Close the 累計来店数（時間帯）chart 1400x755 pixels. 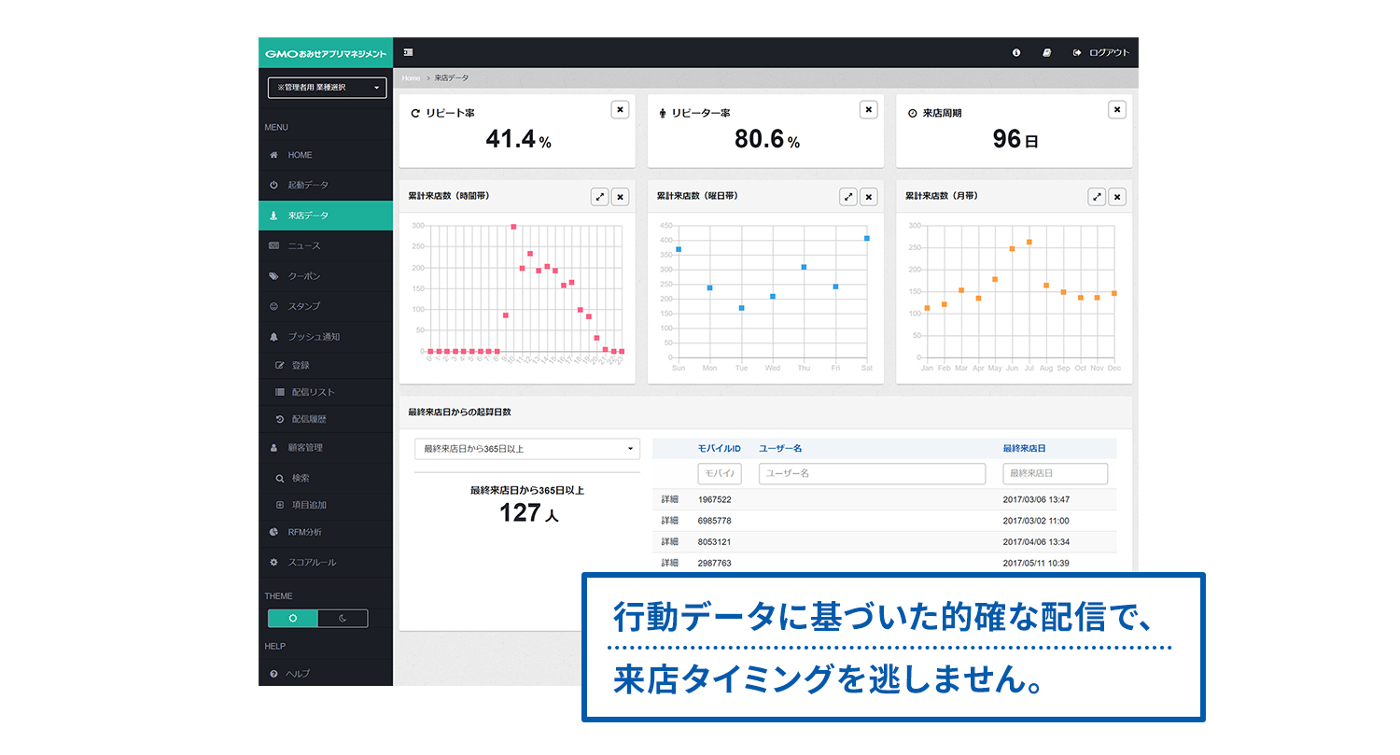coord(621,197)
